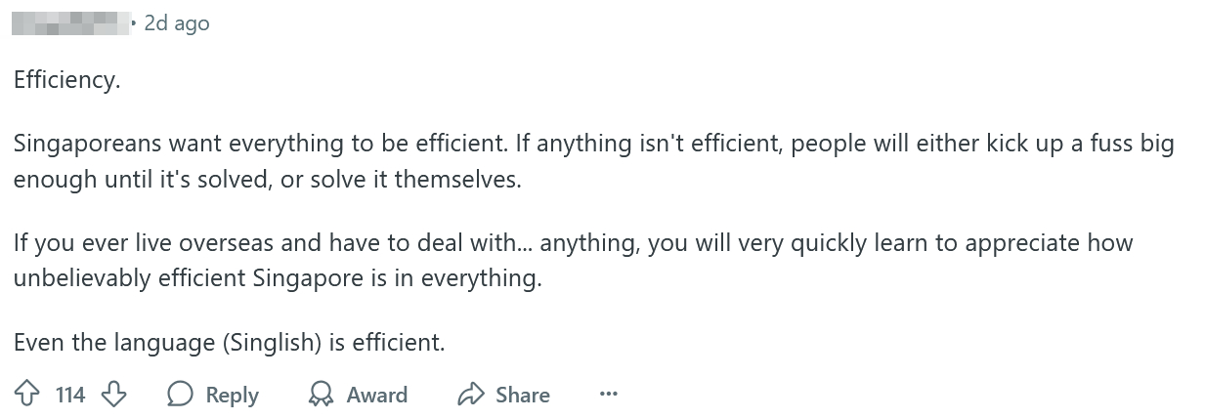Click the "2d ago" timestamp

point(177,22)
